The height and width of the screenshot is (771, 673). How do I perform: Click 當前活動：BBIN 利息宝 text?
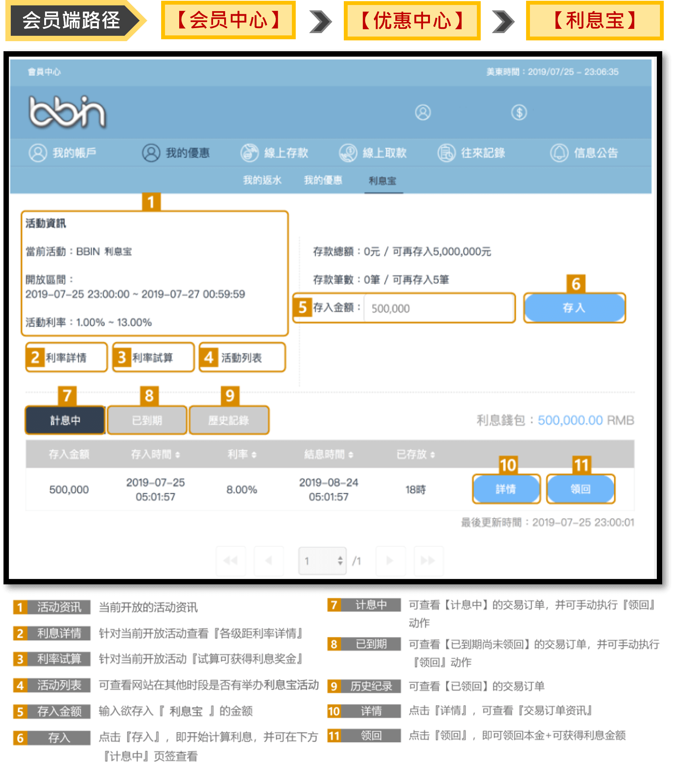coord(79,251)
